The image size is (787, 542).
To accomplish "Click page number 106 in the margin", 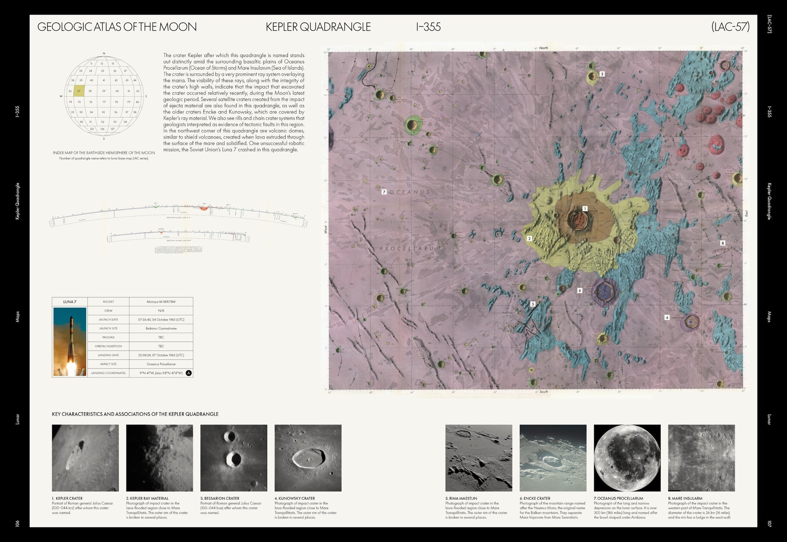I will [x=17, y=523].
